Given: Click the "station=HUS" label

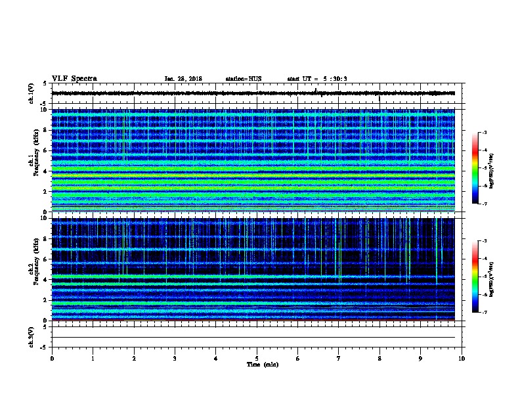Looking at the screenshot, I should point(244,79).
